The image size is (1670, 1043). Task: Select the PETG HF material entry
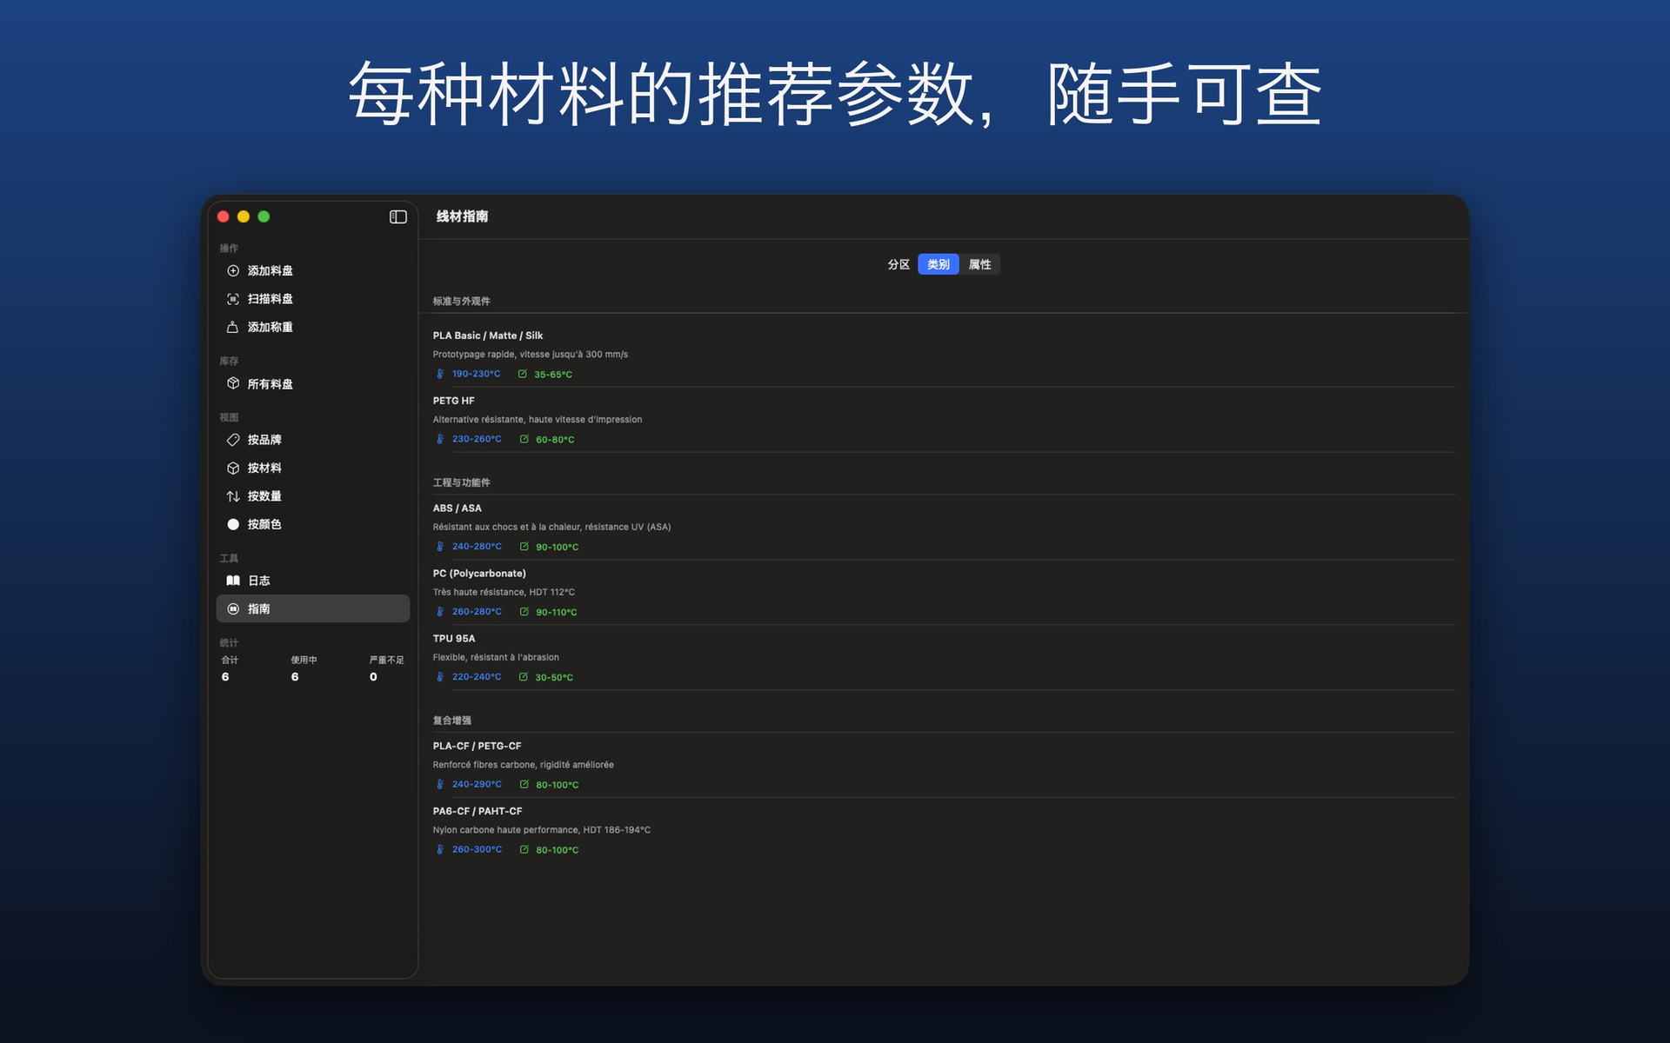pos(944,420)
